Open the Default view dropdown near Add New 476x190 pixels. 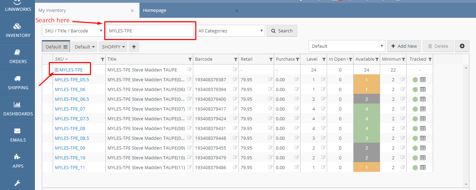(x=347, y=46)
